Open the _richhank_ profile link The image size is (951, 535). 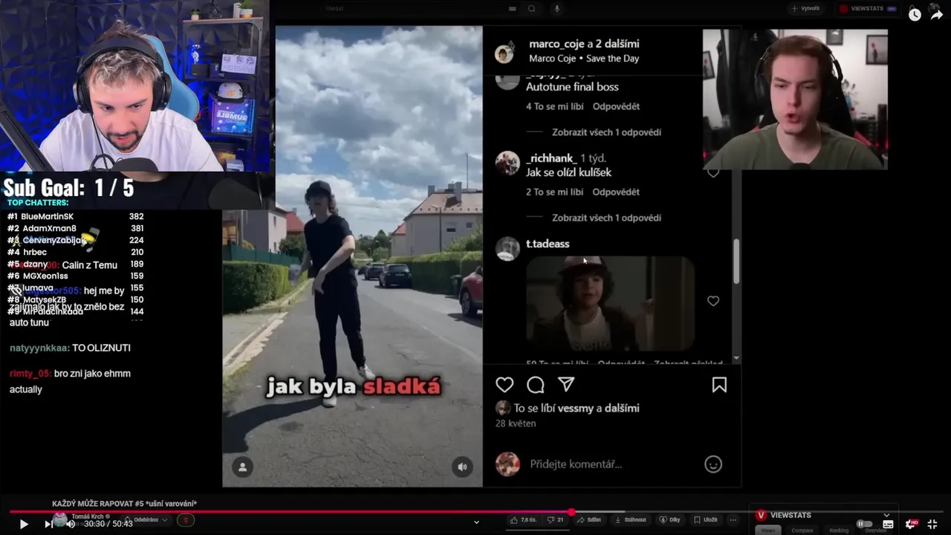click(x=551, y=158)
